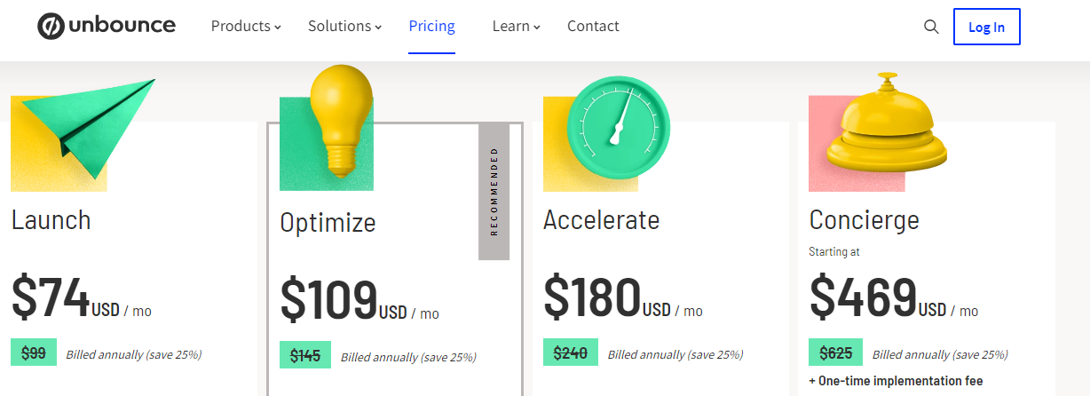Open the Contact menu item
Image resolution: width=1090 pixels, height=396 pixels.
593,27
